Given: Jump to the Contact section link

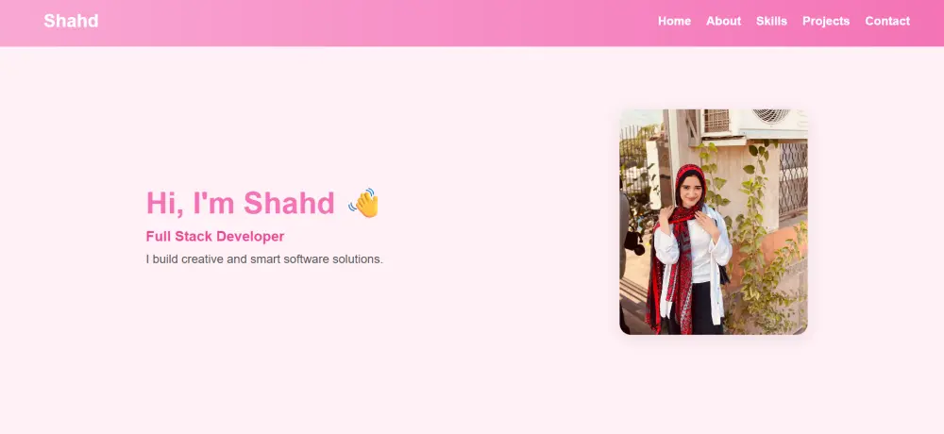Looking at the screenshot, I should click(x=887, y=21).
